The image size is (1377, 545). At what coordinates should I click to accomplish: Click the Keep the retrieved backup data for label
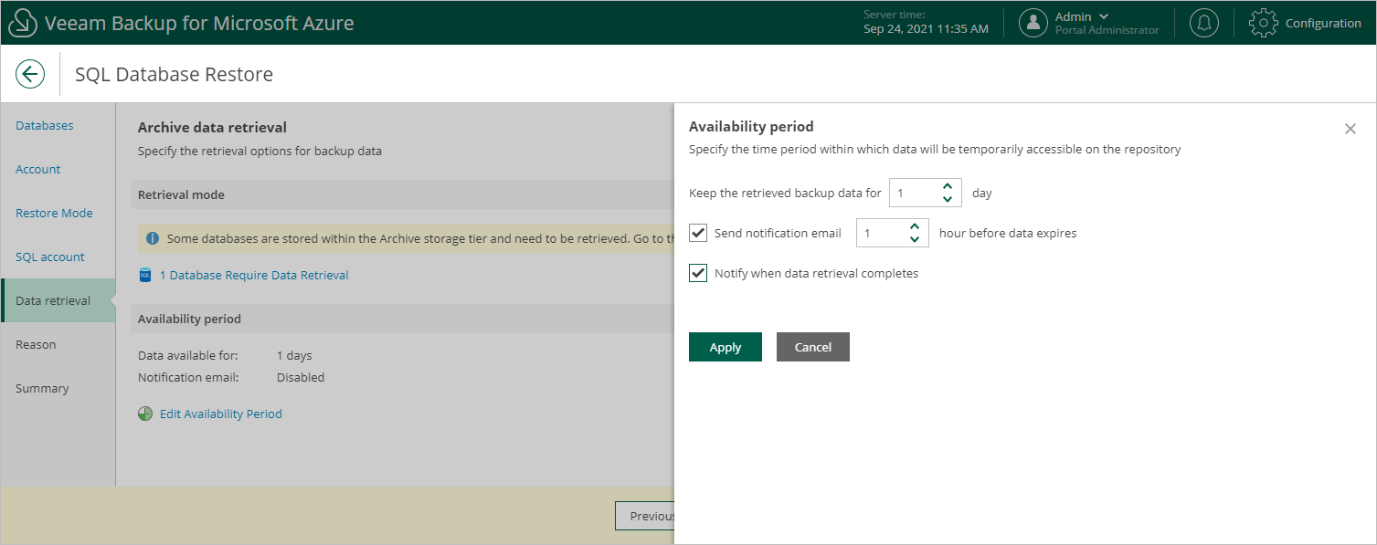pyautogui.click(x=785, y=193)
